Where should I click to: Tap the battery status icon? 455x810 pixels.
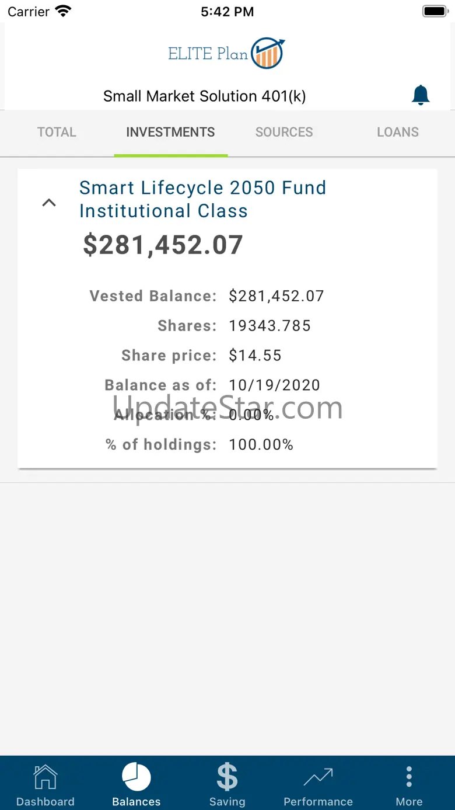pos(435,11)
